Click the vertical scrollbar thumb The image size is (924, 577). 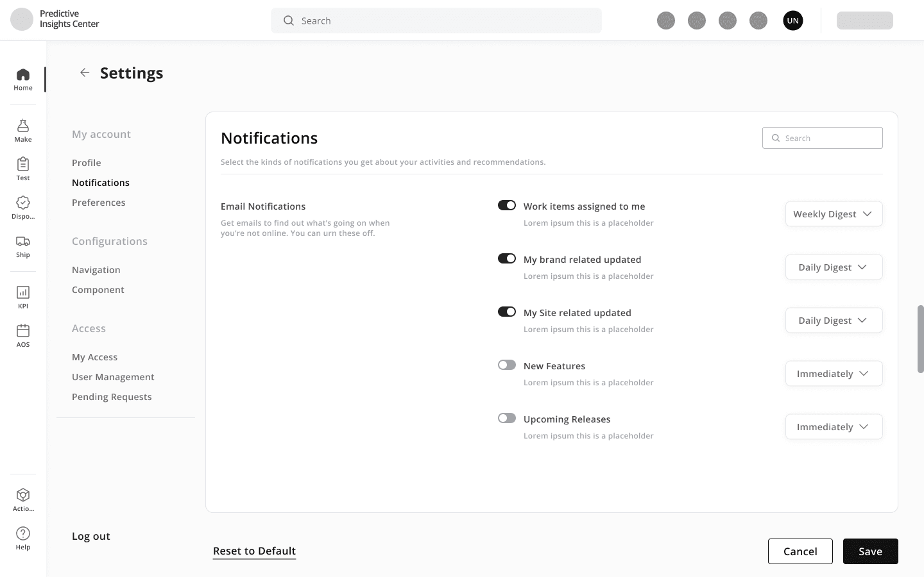coord(920,339)
